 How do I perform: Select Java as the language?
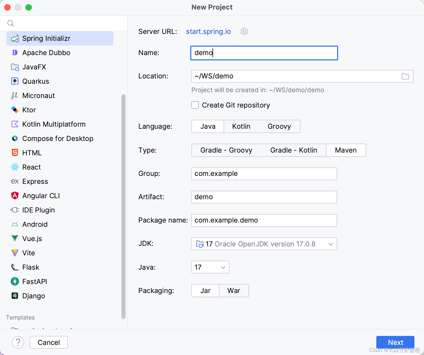[x=208, y=126]
